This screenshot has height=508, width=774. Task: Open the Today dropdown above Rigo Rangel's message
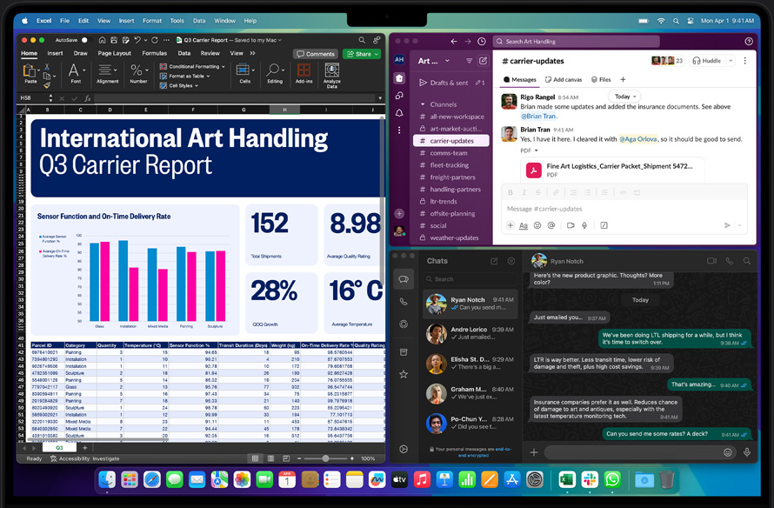pos(624,96)
